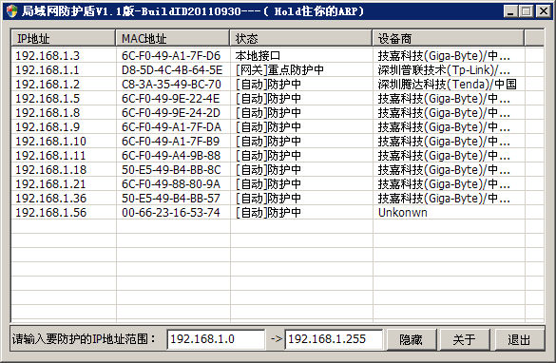This screenshot has height=363, width=556.
Task: Select the row for IP 192.168.1.18
Action: (278, 169)
